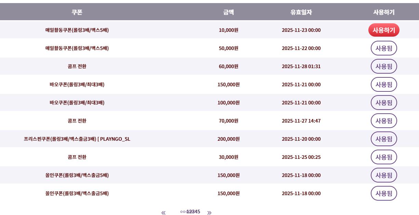Viewport: 419px width, 215px height.
Task: Click 사용됨 button for 100,000원 바오쿠폰
Action: point(384,103)
